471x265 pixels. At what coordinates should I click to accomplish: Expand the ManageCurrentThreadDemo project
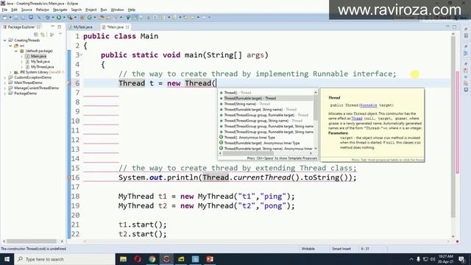coord(5,88)
